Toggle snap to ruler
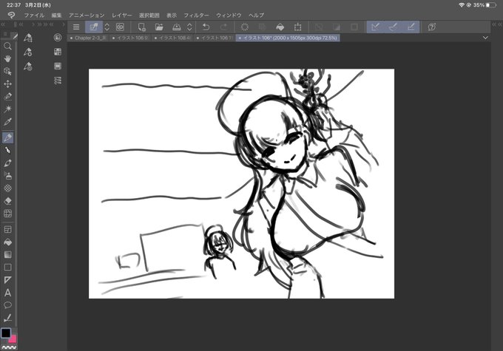The width and height of the screenshot is (503, 351). click(375, 27)
